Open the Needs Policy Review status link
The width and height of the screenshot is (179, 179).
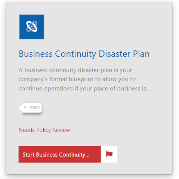44,130
